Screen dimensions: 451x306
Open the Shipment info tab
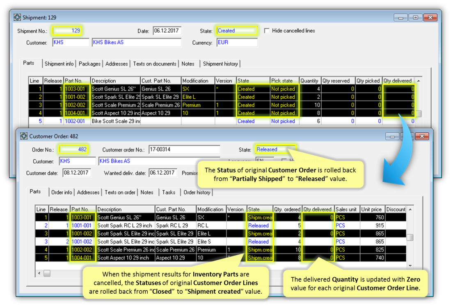click(x=59, y=63)
